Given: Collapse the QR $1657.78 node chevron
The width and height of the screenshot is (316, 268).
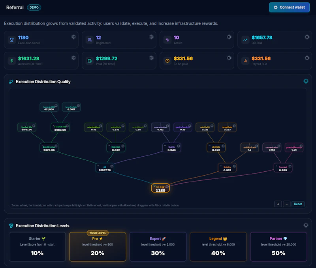Looking at the screenshot, I should 98,166.
